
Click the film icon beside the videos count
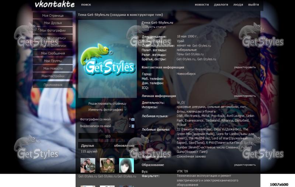(x=133, y=126)
